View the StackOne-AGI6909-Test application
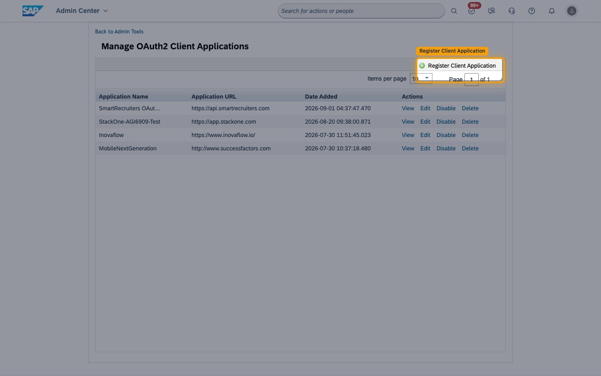 (x=408, y=122)
